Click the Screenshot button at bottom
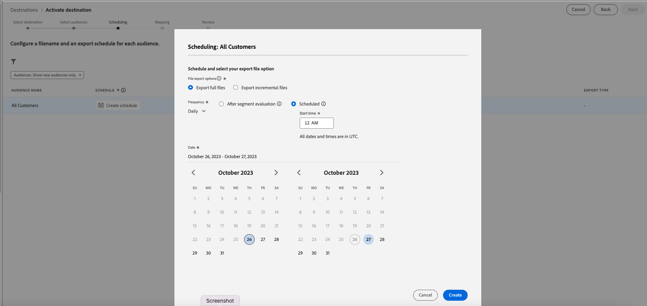The image size is (647, 306). (x=220, y=301)
